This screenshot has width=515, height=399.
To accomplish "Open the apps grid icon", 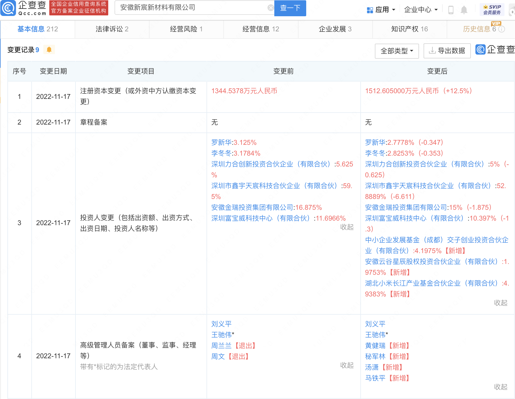I will (370, 10).
